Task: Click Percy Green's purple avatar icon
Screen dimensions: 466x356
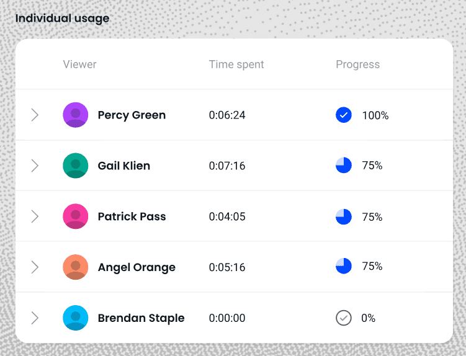Action: [76, 115]
